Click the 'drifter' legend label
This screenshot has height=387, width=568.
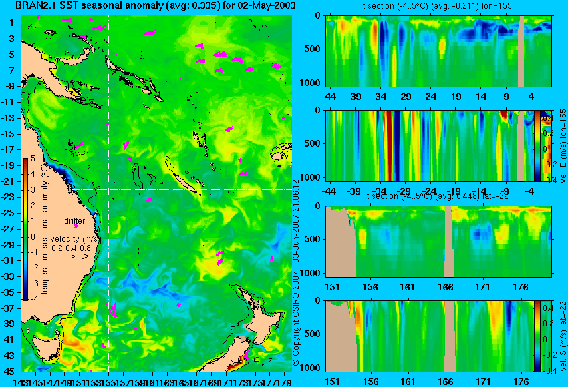[x=75, y=221]
